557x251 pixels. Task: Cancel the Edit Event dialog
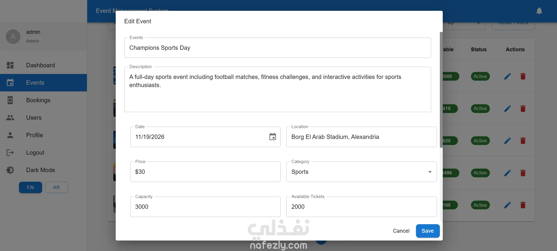401,231
